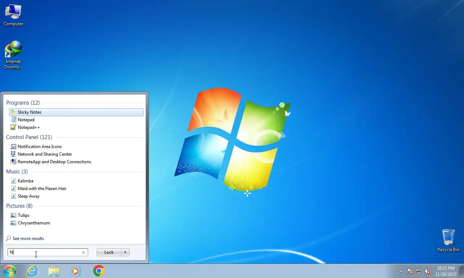
Task: Click the Lock button
Action: click(109, 252)
